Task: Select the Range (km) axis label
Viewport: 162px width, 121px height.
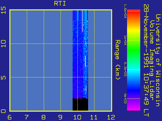Action: click(118, 60)
